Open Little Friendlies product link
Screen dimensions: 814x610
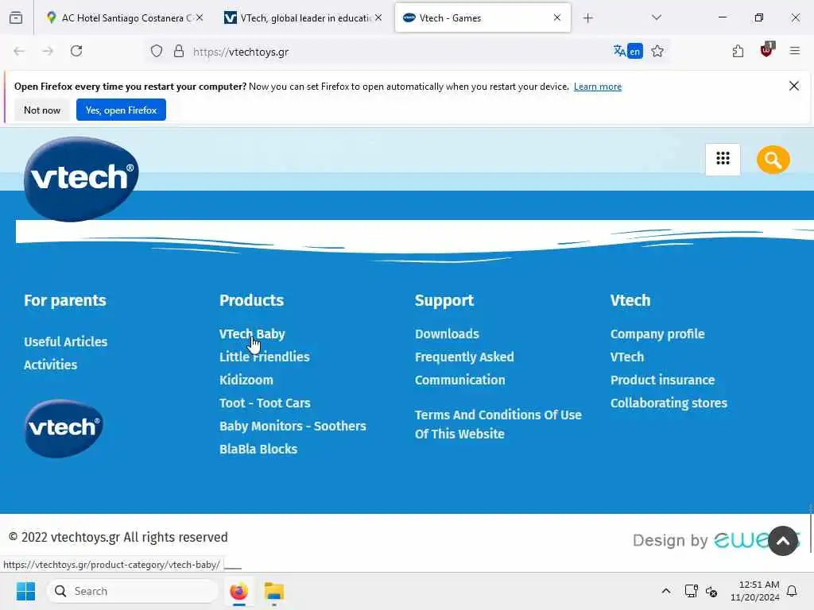264,357
